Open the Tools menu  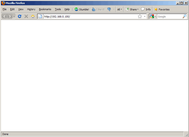coord(58,9)
